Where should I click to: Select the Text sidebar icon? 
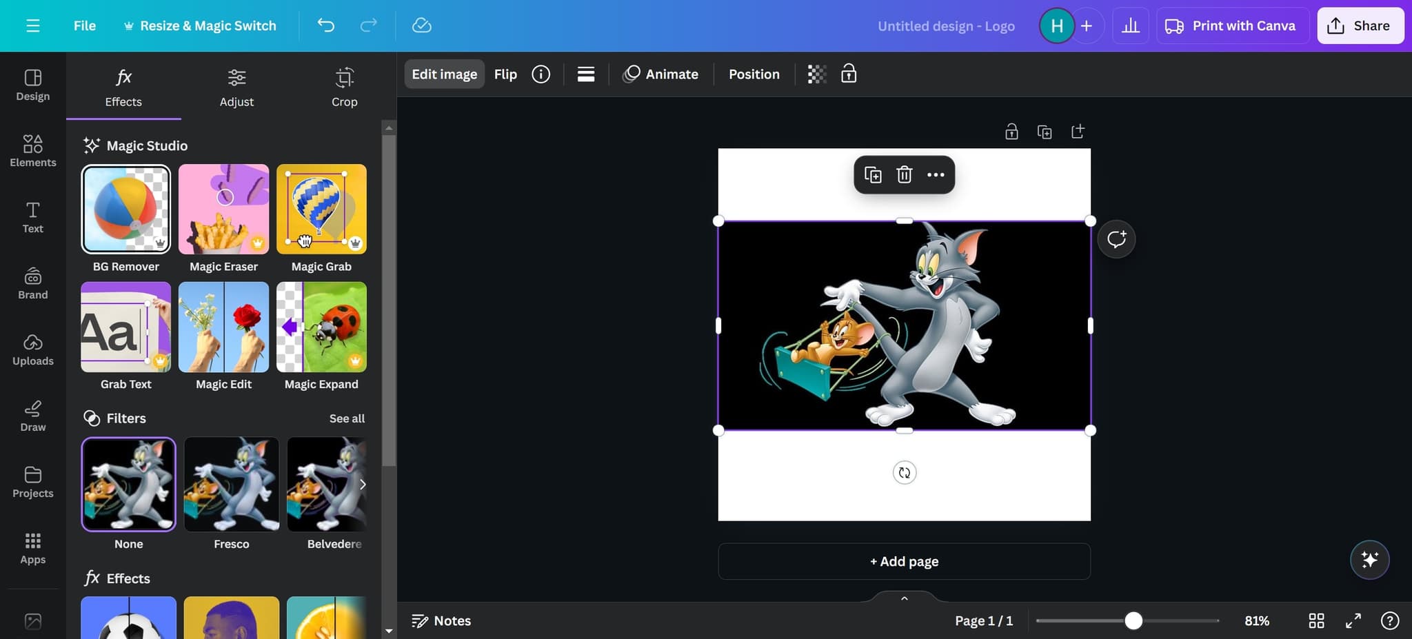pyautogui.click(x=32, y=217)
